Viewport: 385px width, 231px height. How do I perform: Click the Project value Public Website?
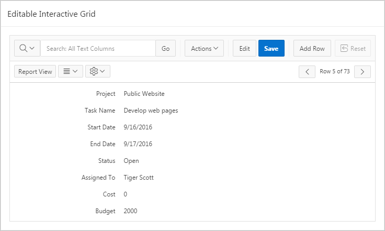[x=144, y=94]
